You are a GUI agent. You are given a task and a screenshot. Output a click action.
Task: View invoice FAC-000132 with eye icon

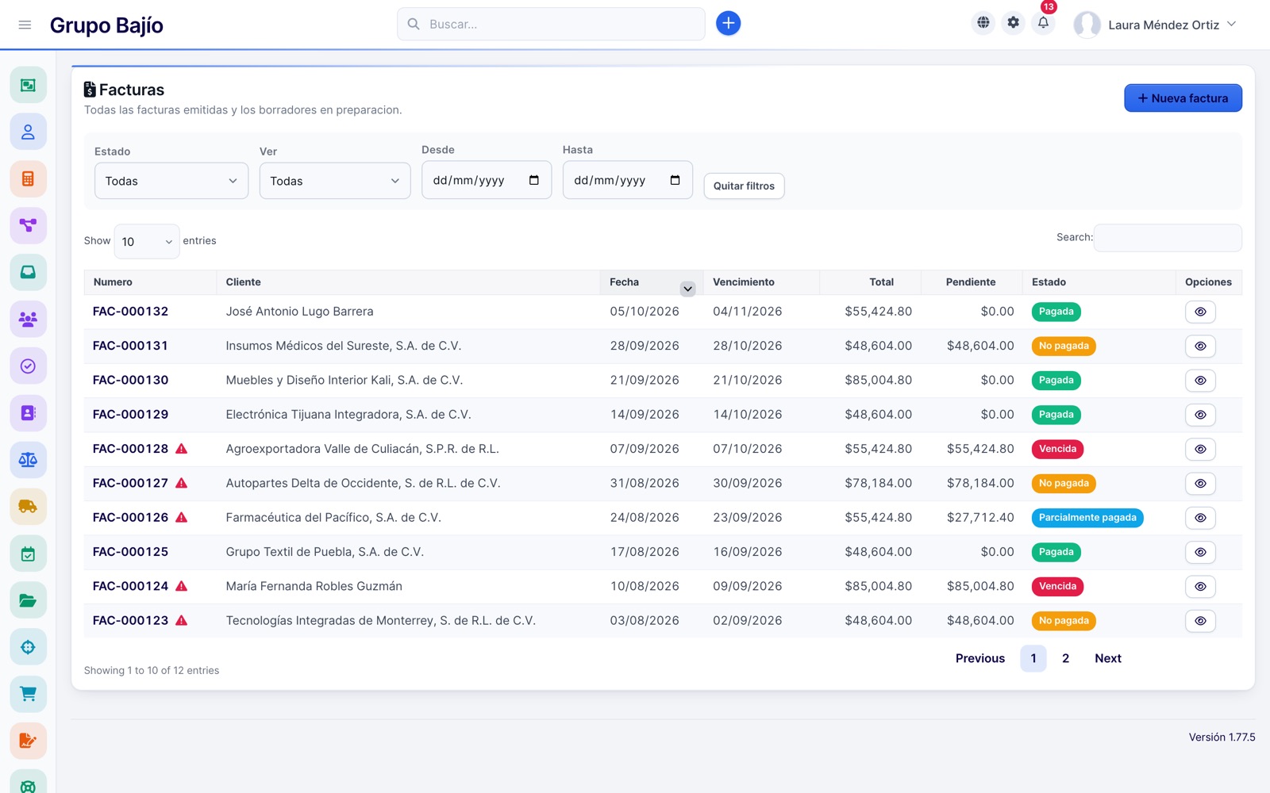pos(1200,312)
